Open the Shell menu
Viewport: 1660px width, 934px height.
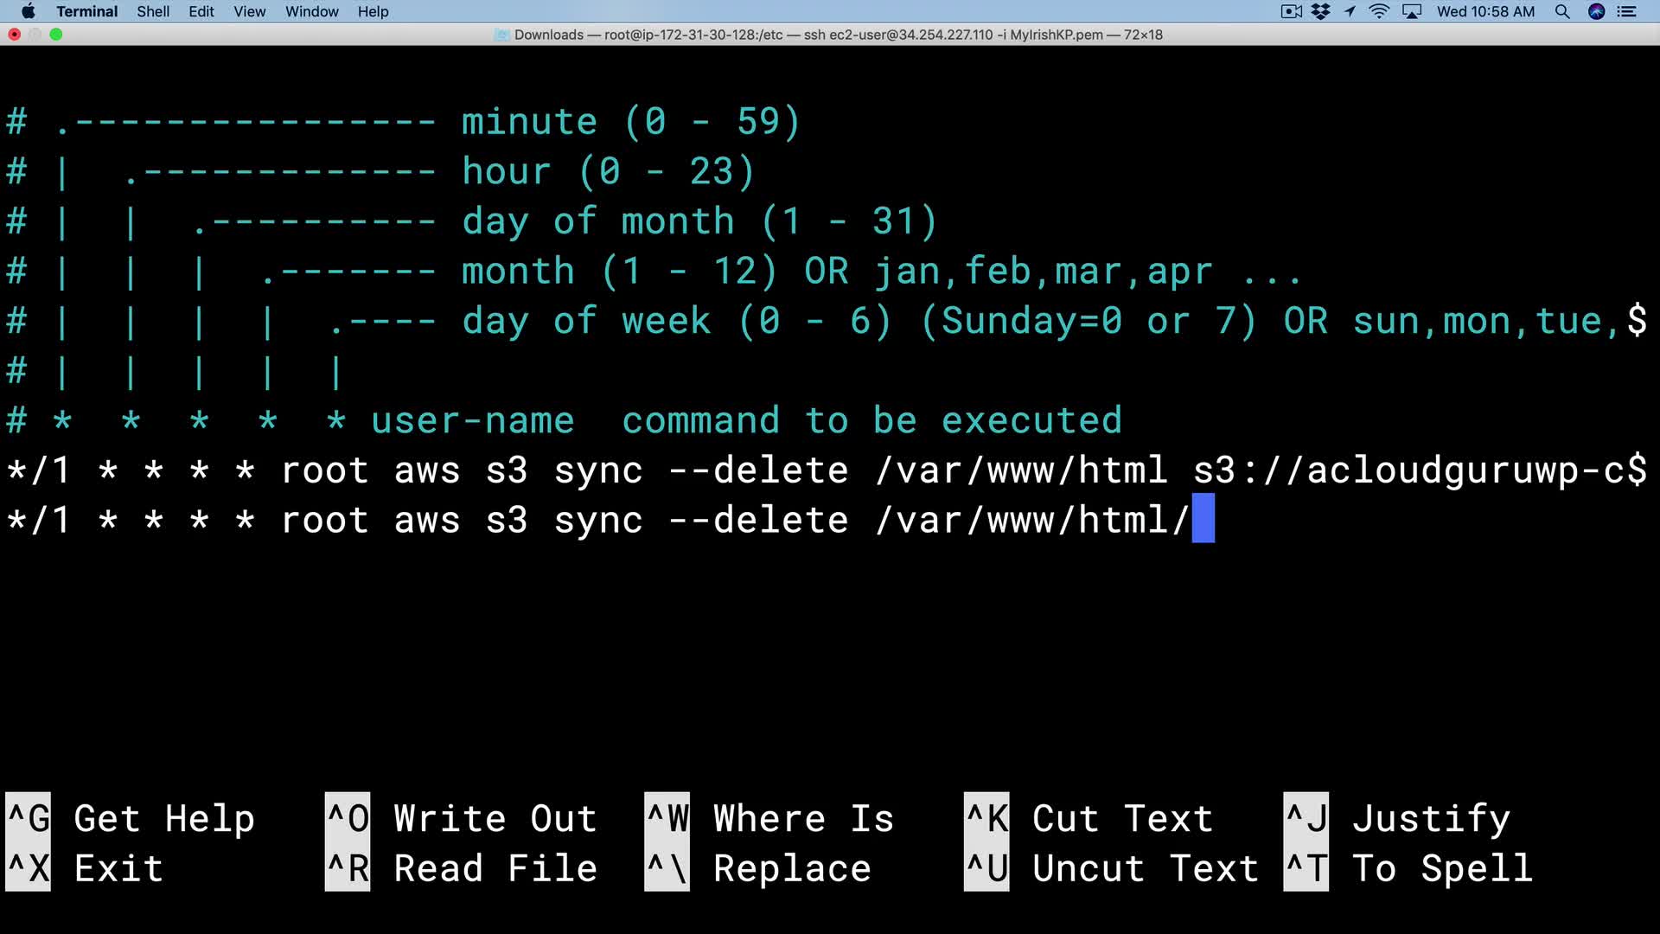[x=152, y=11]
